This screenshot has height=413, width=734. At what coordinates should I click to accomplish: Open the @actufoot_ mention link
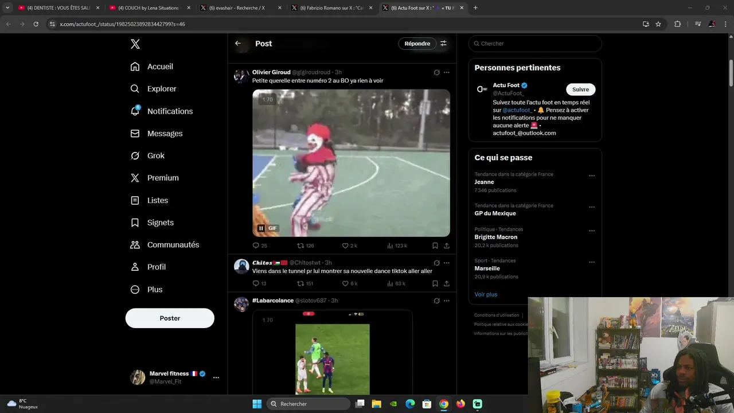[517, 110]
